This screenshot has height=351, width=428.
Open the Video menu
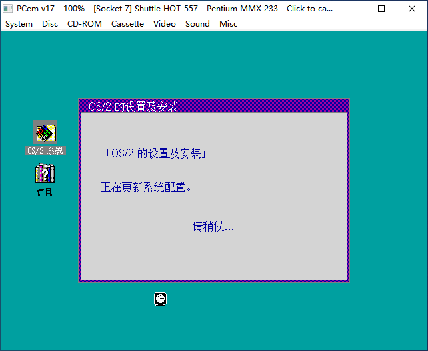pos(165,24)
